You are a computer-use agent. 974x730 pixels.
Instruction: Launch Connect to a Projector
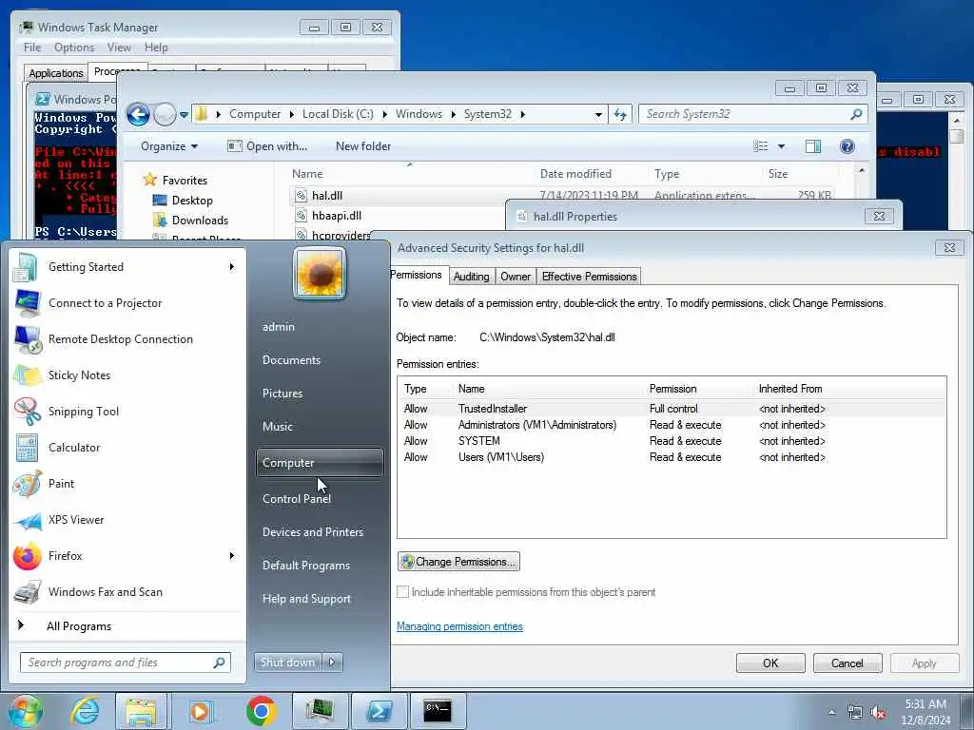pyautogui.click(x=127, y=303)
